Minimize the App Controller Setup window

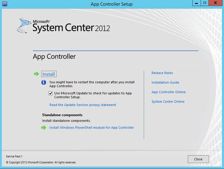point(197,3)
